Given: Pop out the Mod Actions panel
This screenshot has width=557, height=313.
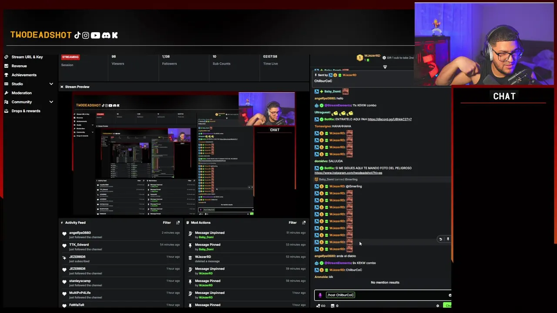Looking at the screenshot, I should 304,223.
